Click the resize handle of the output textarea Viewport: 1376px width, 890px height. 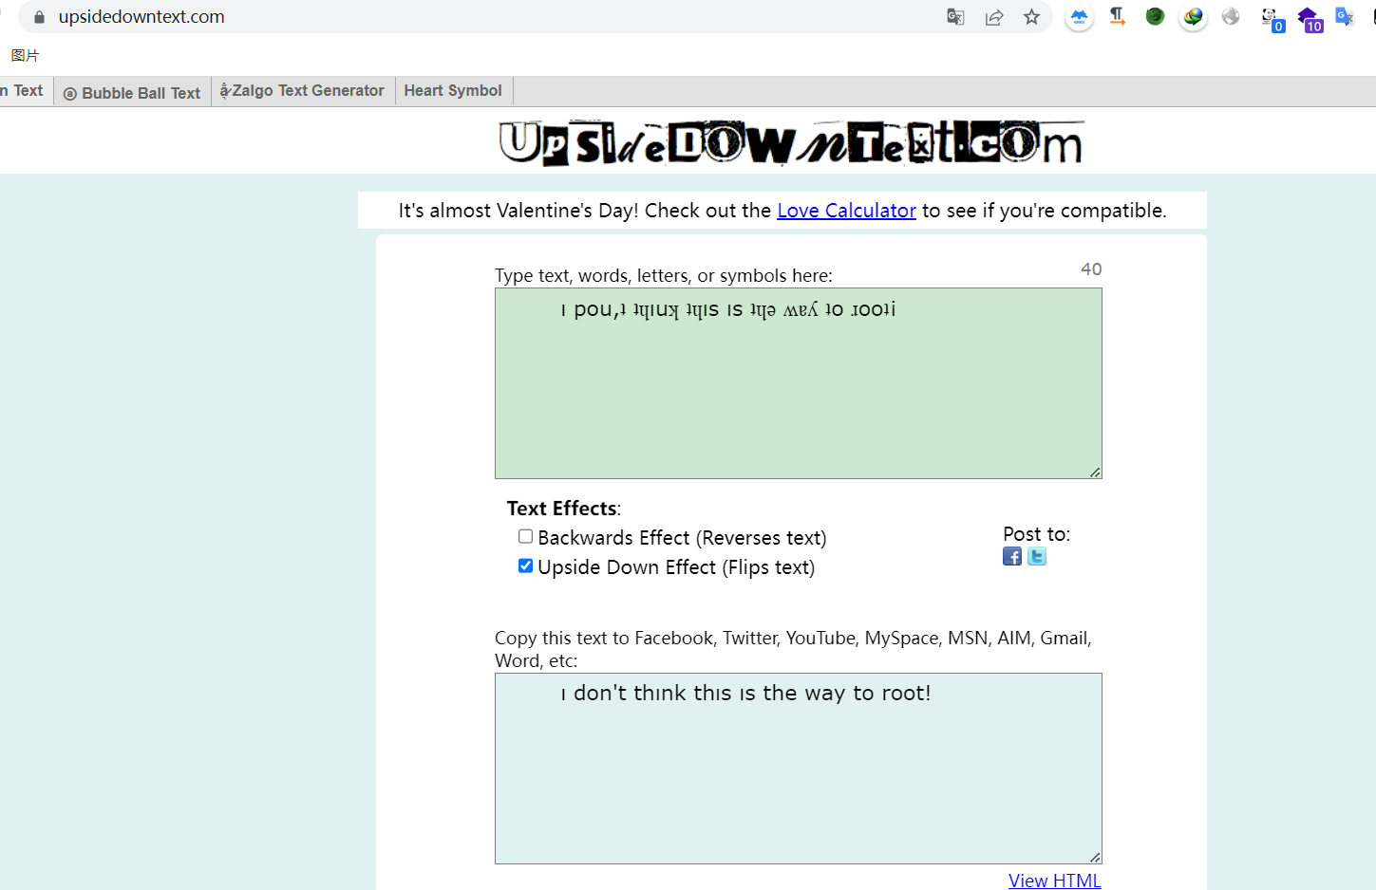coord(1095,857)
